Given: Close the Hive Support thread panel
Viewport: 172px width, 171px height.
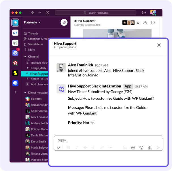Looking at the screenshot, I should tap(159, 45).
